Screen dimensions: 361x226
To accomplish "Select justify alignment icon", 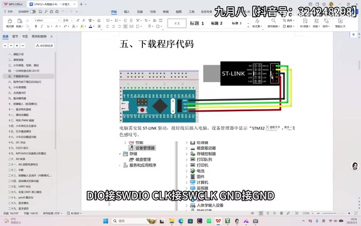I will [x=125, y=26].
